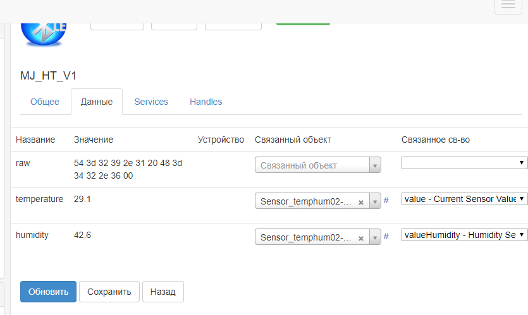
Task: Open the # link in the humidity row
Action: pos(386,236)
